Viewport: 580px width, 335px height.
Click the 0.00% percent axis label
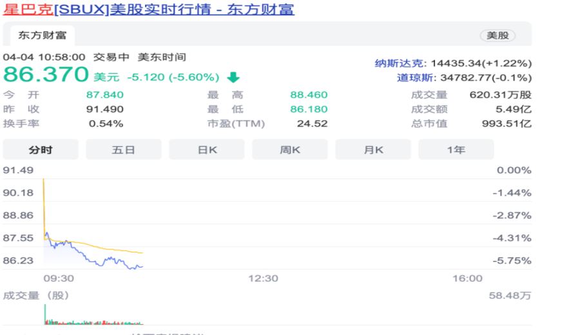[x=514, y=170]
